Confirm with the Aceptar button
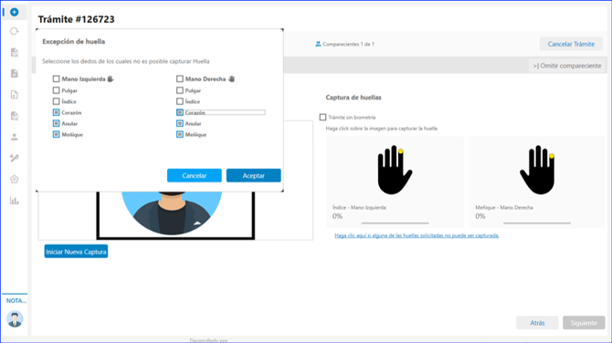 pos(254,175)
